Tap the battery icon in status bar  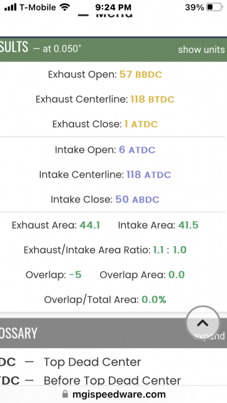[214, 7]
